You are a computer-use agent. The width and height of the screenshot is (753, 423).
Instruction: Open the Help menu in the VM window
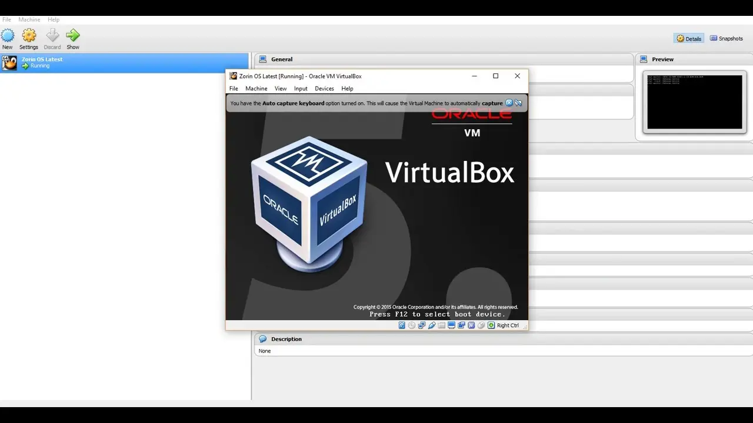click(x=348, y=89)
